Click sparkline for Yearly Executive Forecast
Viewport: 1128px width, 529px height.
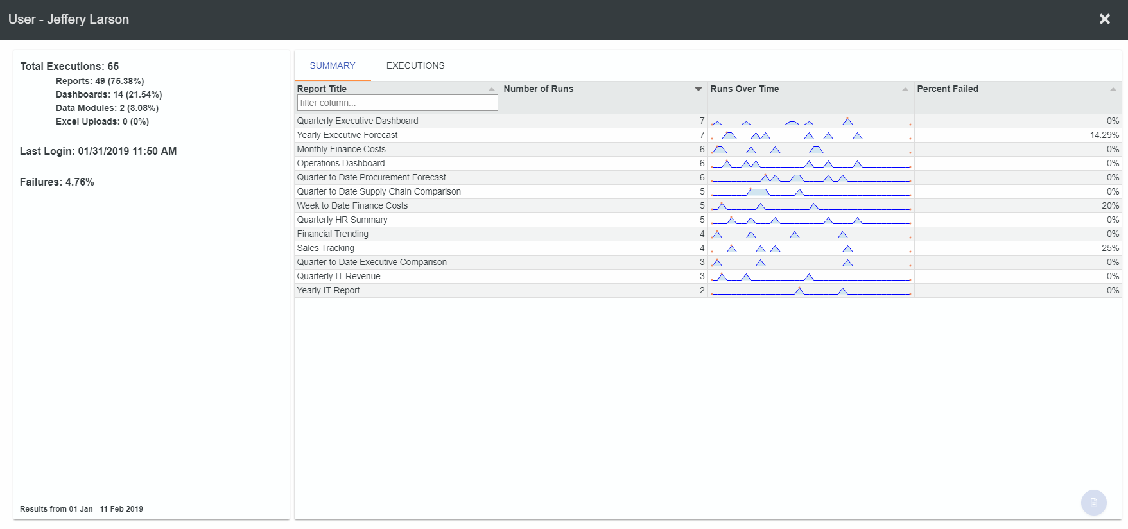point(811,135)
